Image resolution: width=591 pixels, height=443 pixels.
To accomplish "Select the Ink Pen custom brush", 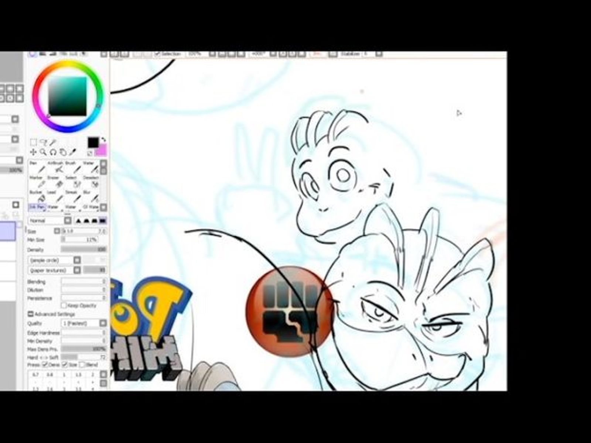I will (37, 207).
